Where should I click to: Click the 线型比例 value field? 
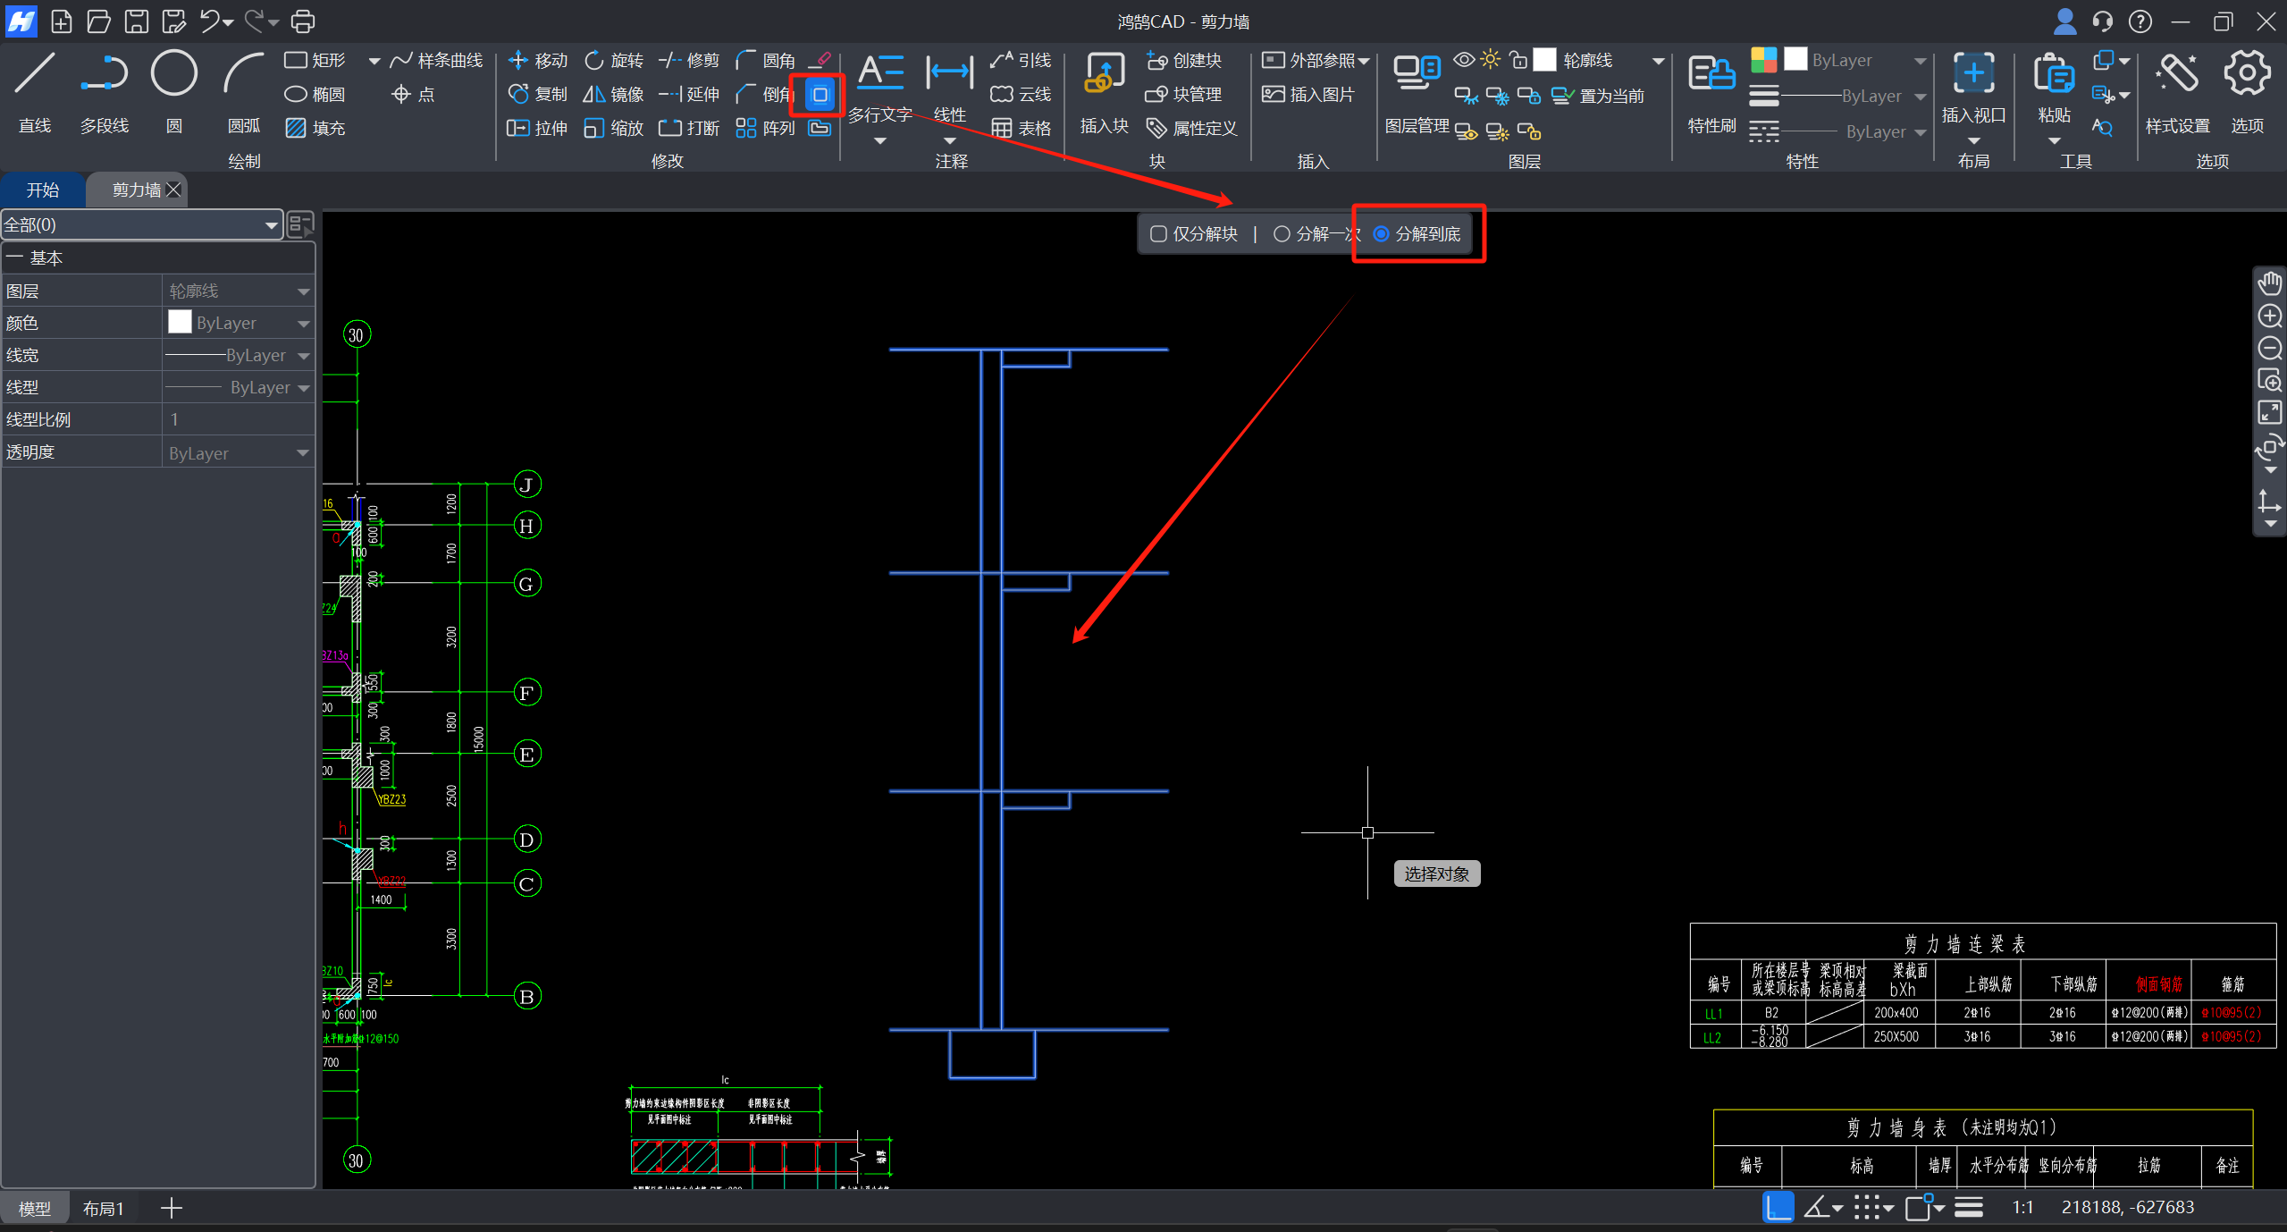237,419
